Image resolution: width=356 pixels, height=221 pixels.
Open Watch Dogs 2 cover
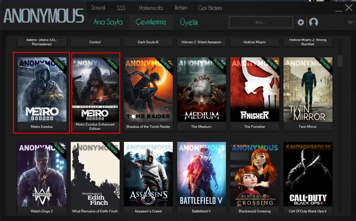click(42, 174)
